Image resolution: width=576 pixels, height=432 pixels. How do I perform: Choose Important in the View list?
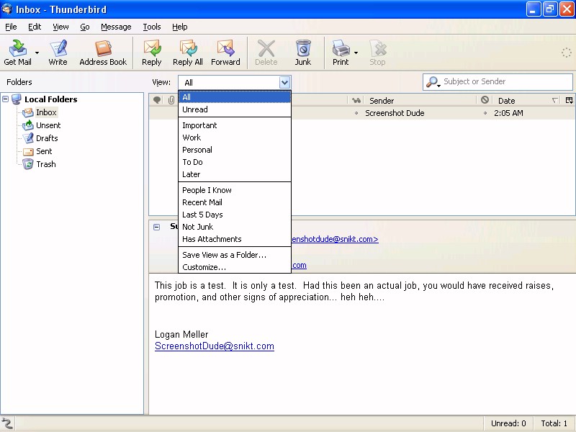[235, 125]
